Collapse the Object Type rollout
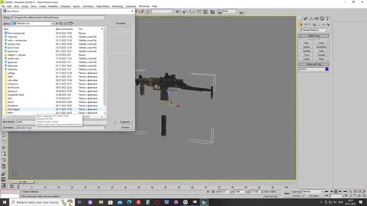Image resolution: width=367 pixels, height=206 pixels. coord(314,36)
